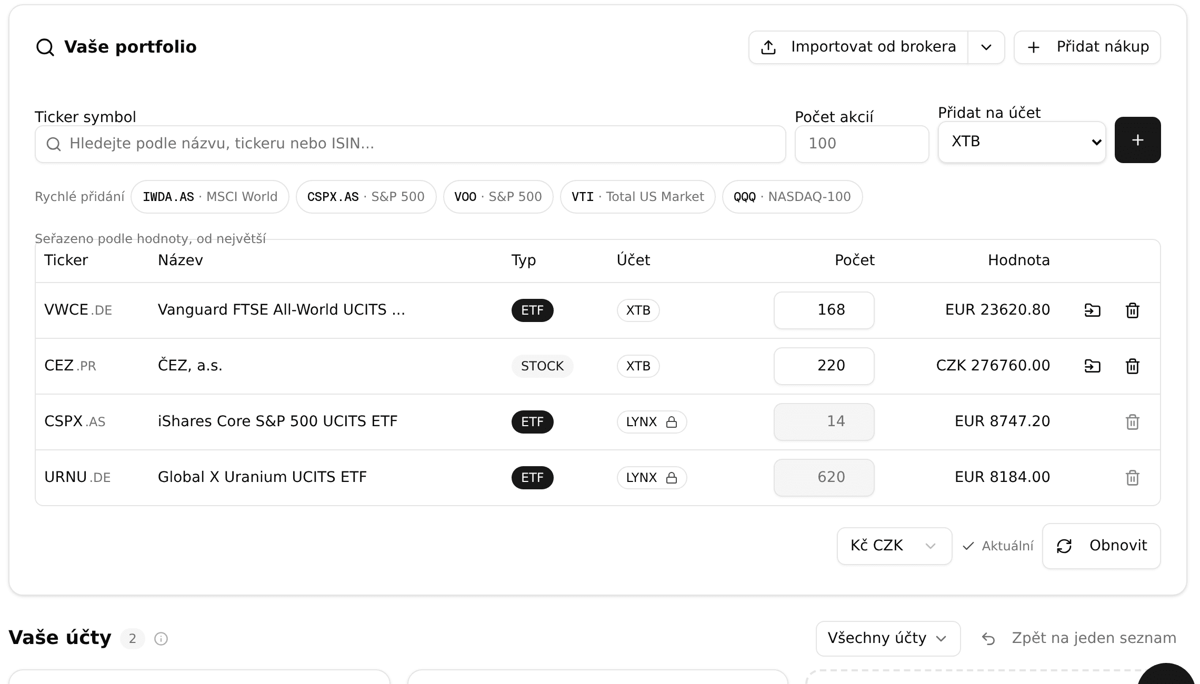Expand the Všechny účty filter dropdown

pos(888,639)
